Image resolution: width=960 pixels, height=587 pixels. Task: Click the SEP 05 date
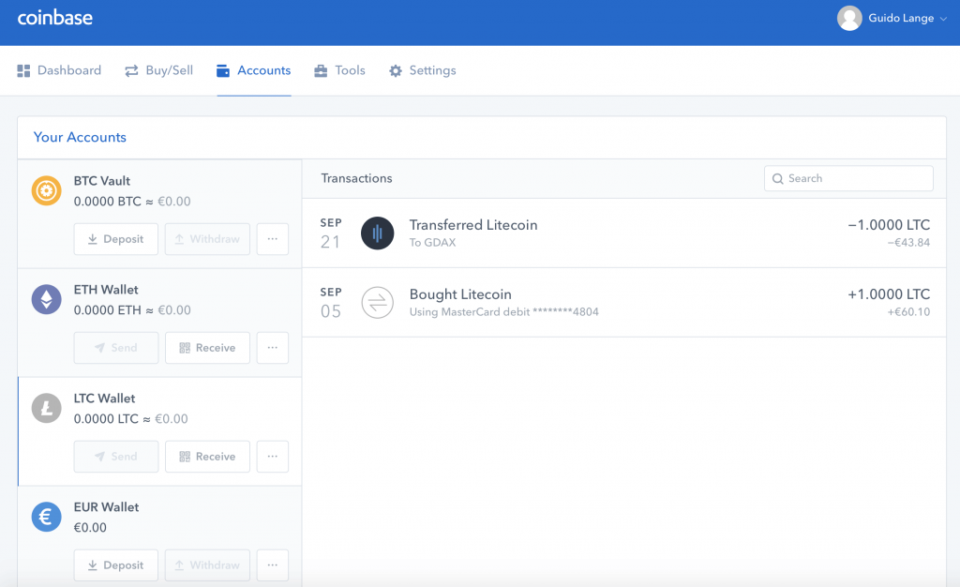pos(331,302)
